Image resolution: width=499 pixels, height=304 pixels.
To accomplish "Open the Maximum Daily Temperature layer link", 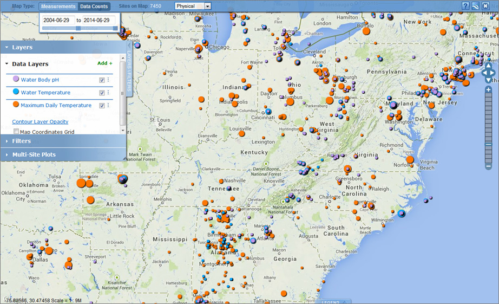I will click(x=56, y=105).
